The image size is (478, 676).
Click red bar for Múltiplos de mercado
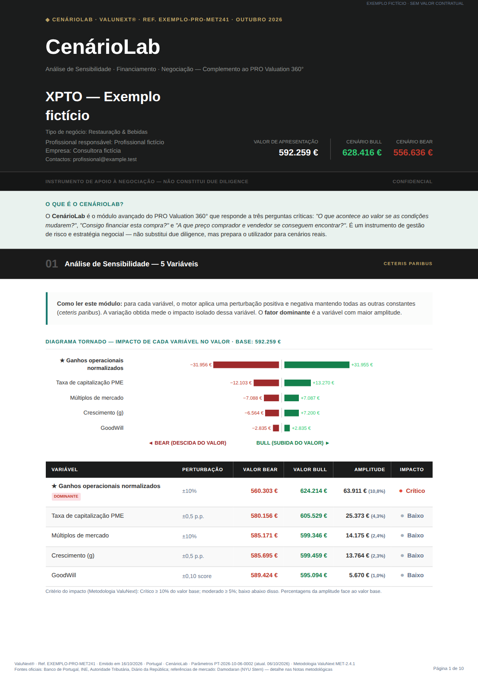pos(272,398)
